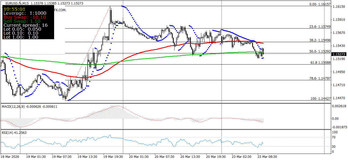Click the Current spread 16 line
The image size is (348, 160).
point(25,25)
